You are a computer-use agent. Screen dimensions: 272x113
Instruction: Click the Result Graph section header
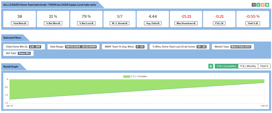click(x=11, y=67)
